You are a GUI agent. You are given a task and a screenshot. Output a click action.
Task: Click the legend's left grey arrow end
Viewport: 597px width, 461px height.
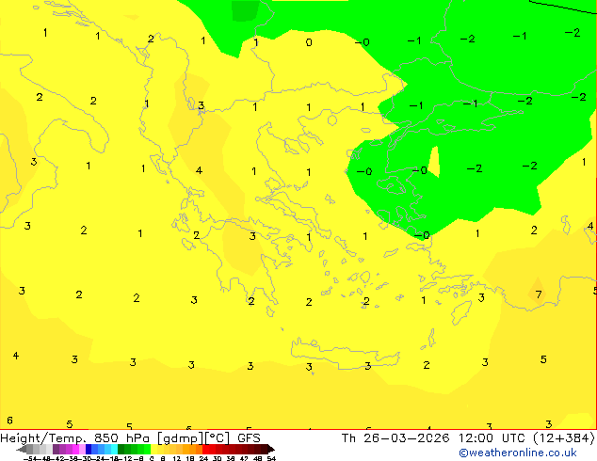22,450
